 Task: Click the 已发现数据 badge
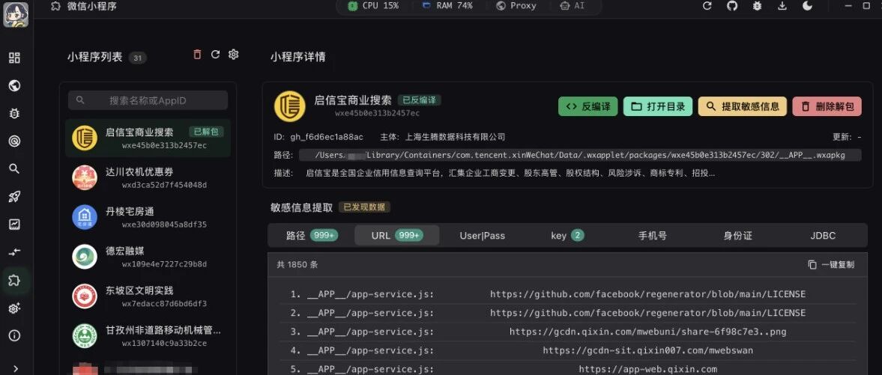(x=364, y=207)
